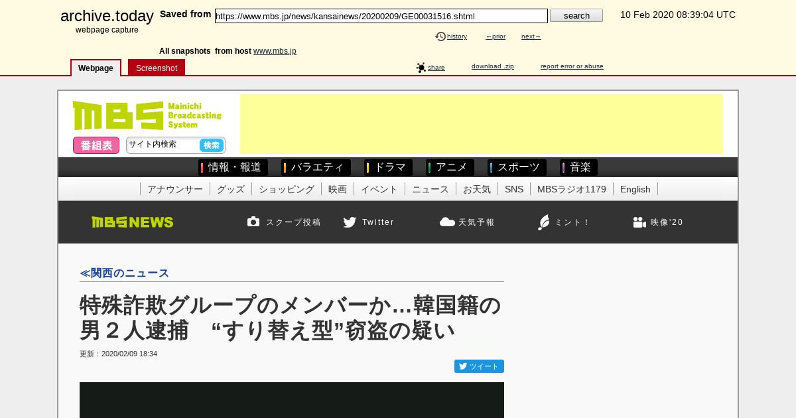The image size is (796, 418).
Task: Click the archive search button
Action: point(576,15)
